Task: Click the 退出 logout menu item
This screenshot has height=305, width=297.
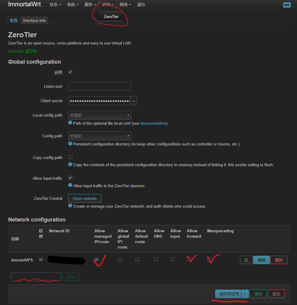Action: pyautogui.click(x=141, y=5)
